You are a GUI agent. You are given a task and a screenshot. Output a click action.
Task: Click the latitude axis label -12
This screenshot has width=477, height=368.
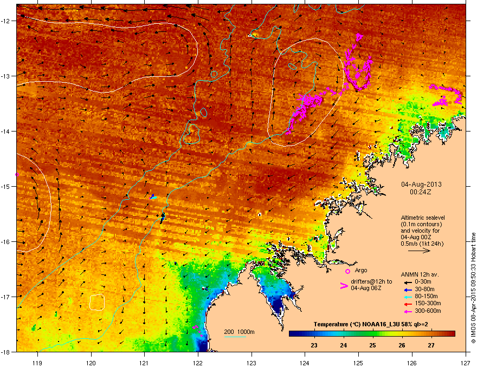pos(5,21)
